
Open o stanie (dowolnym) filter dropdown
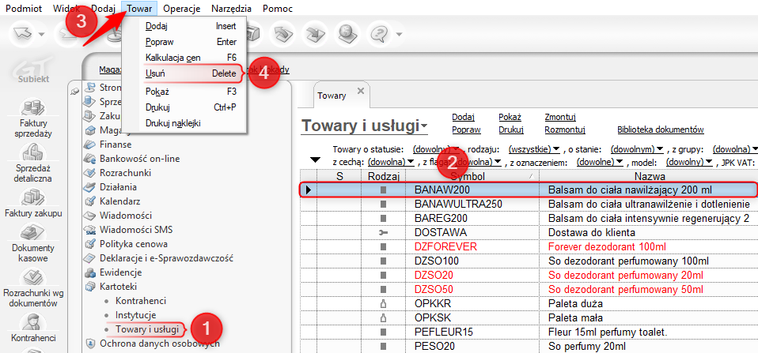637,149
